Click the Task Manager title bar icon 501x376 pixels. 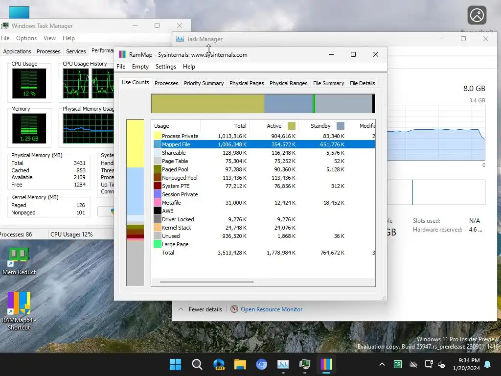click(180, 39)
